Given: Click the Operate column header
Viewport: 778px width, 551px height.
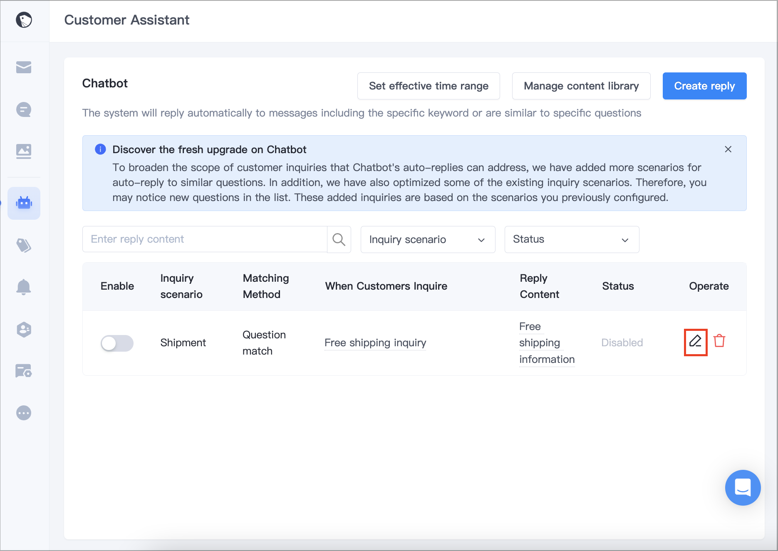Looking at the screenshot, I should [709, 286].
